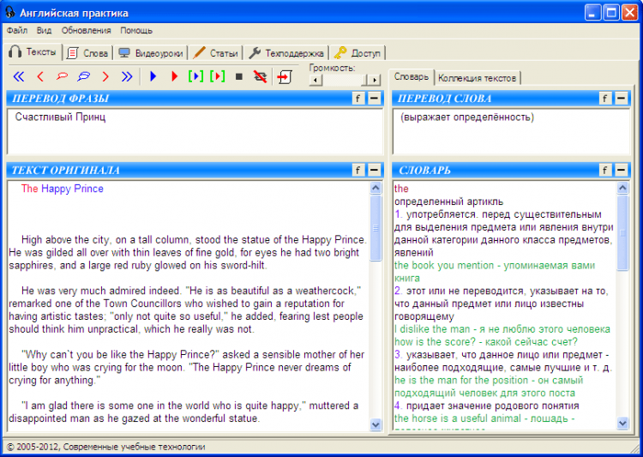Click the original text scrollbar thumb

pyautogui.click(x=376, y=228)
